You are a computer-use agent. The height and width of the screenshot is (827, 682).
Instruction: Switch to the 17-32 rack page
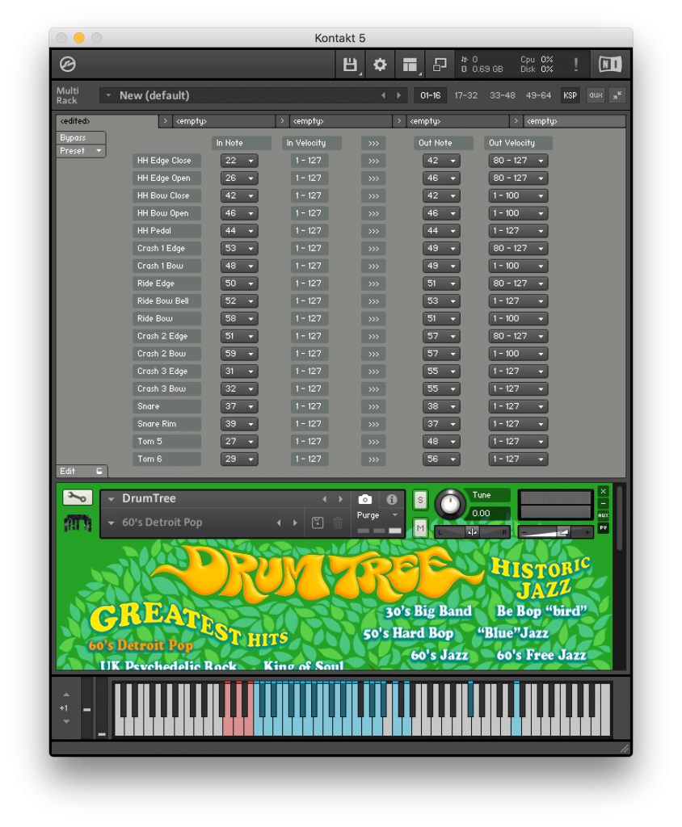(x=465, y=95)
